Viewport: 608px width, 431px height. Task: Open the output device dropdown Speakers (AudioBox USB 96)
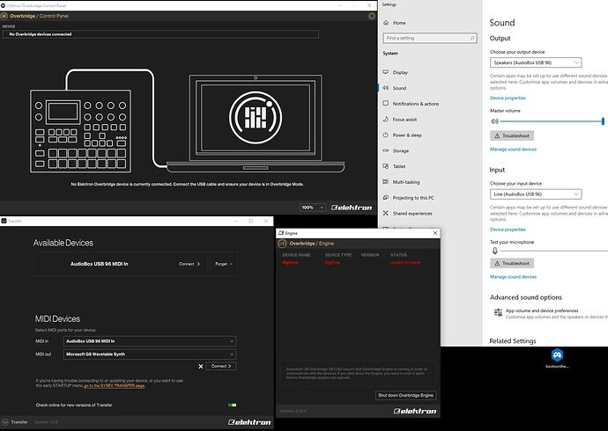(536, 62)
